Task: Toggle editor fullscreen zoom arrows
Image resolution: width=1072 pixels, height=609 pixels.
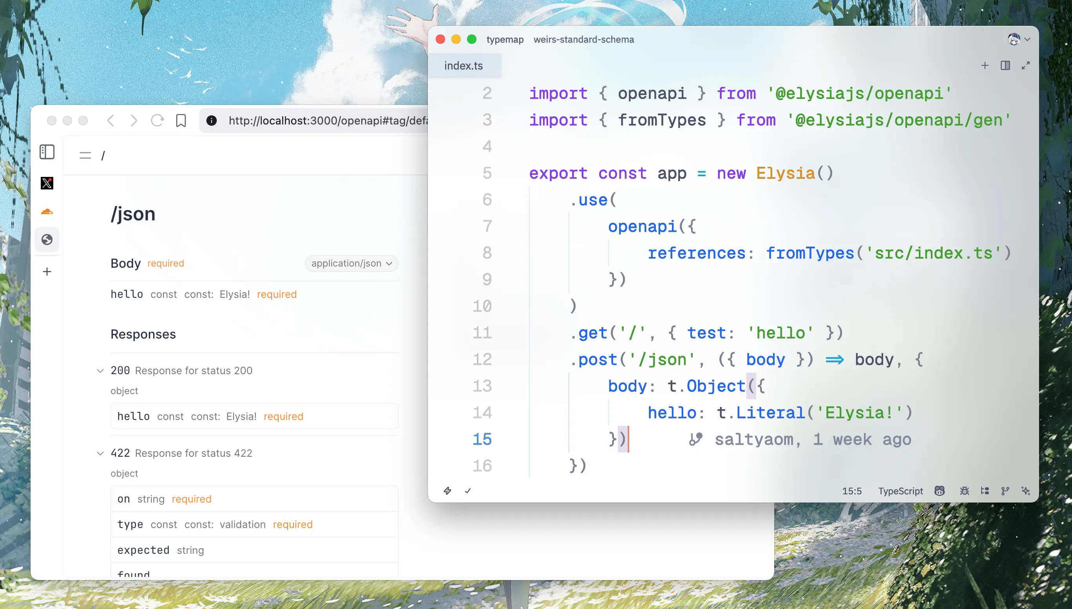Action: point(1025,65)
